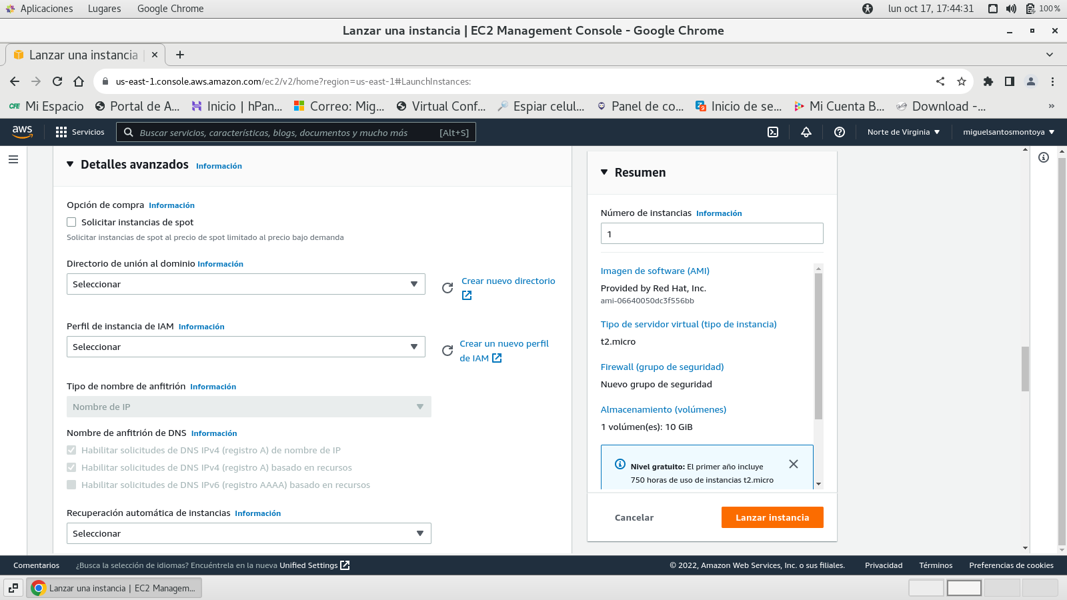The width and height of the screenshot is (1067, 600).
Task: Open the AWS notifications bell
Action: coord(806,132)
